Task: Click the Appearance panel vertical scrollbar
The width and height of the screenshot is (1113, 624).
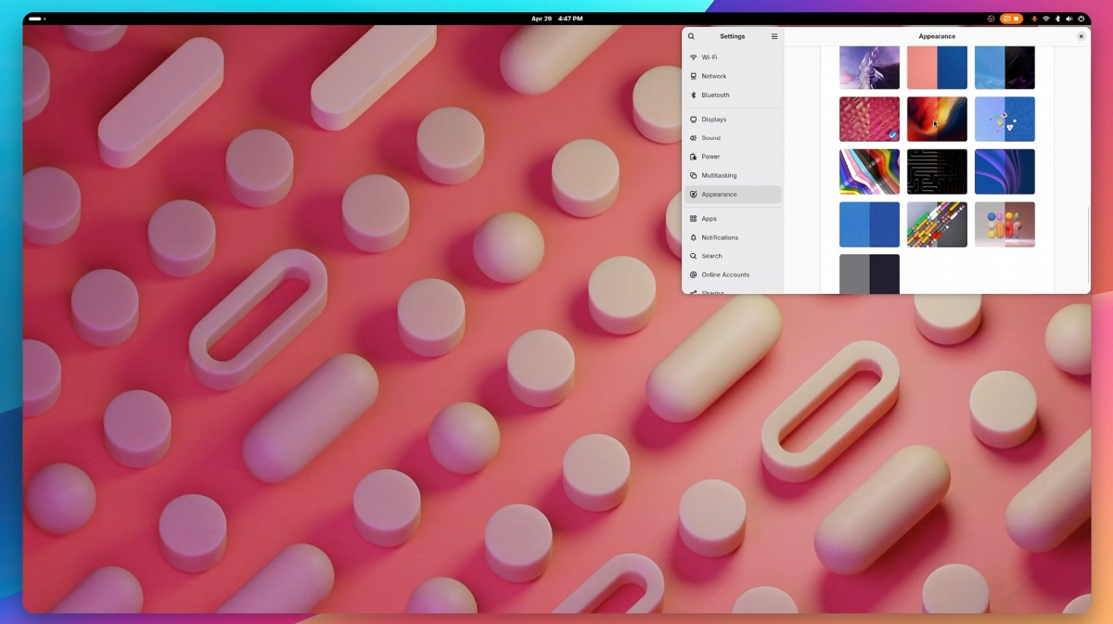Action: tap(1088, 246)
